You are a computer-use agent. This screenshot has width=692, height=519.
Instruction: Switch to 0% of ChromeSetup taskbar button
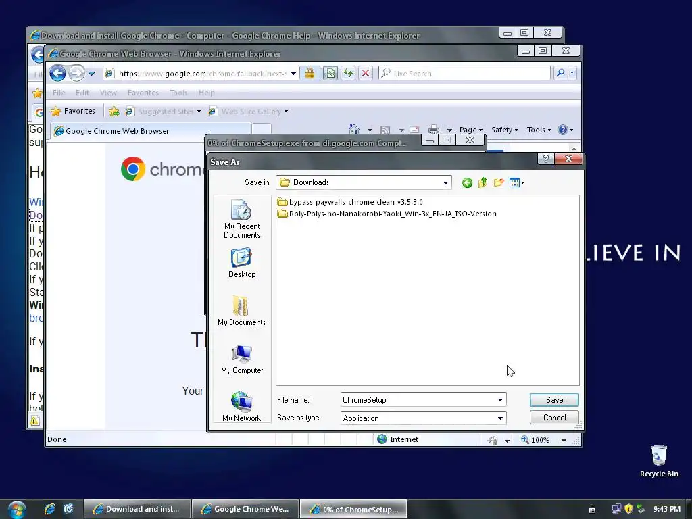353,509
